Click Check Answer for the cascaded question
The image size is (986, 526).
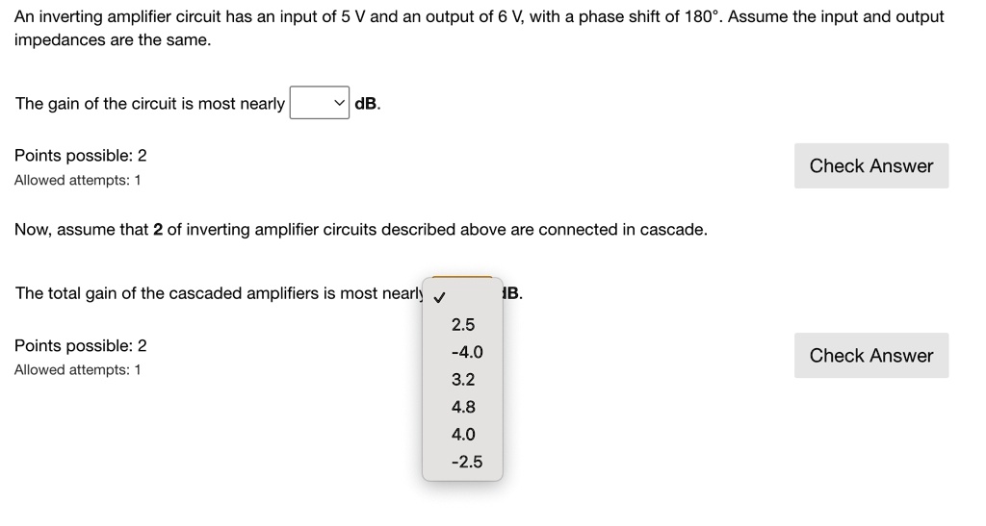pos(870,355)
